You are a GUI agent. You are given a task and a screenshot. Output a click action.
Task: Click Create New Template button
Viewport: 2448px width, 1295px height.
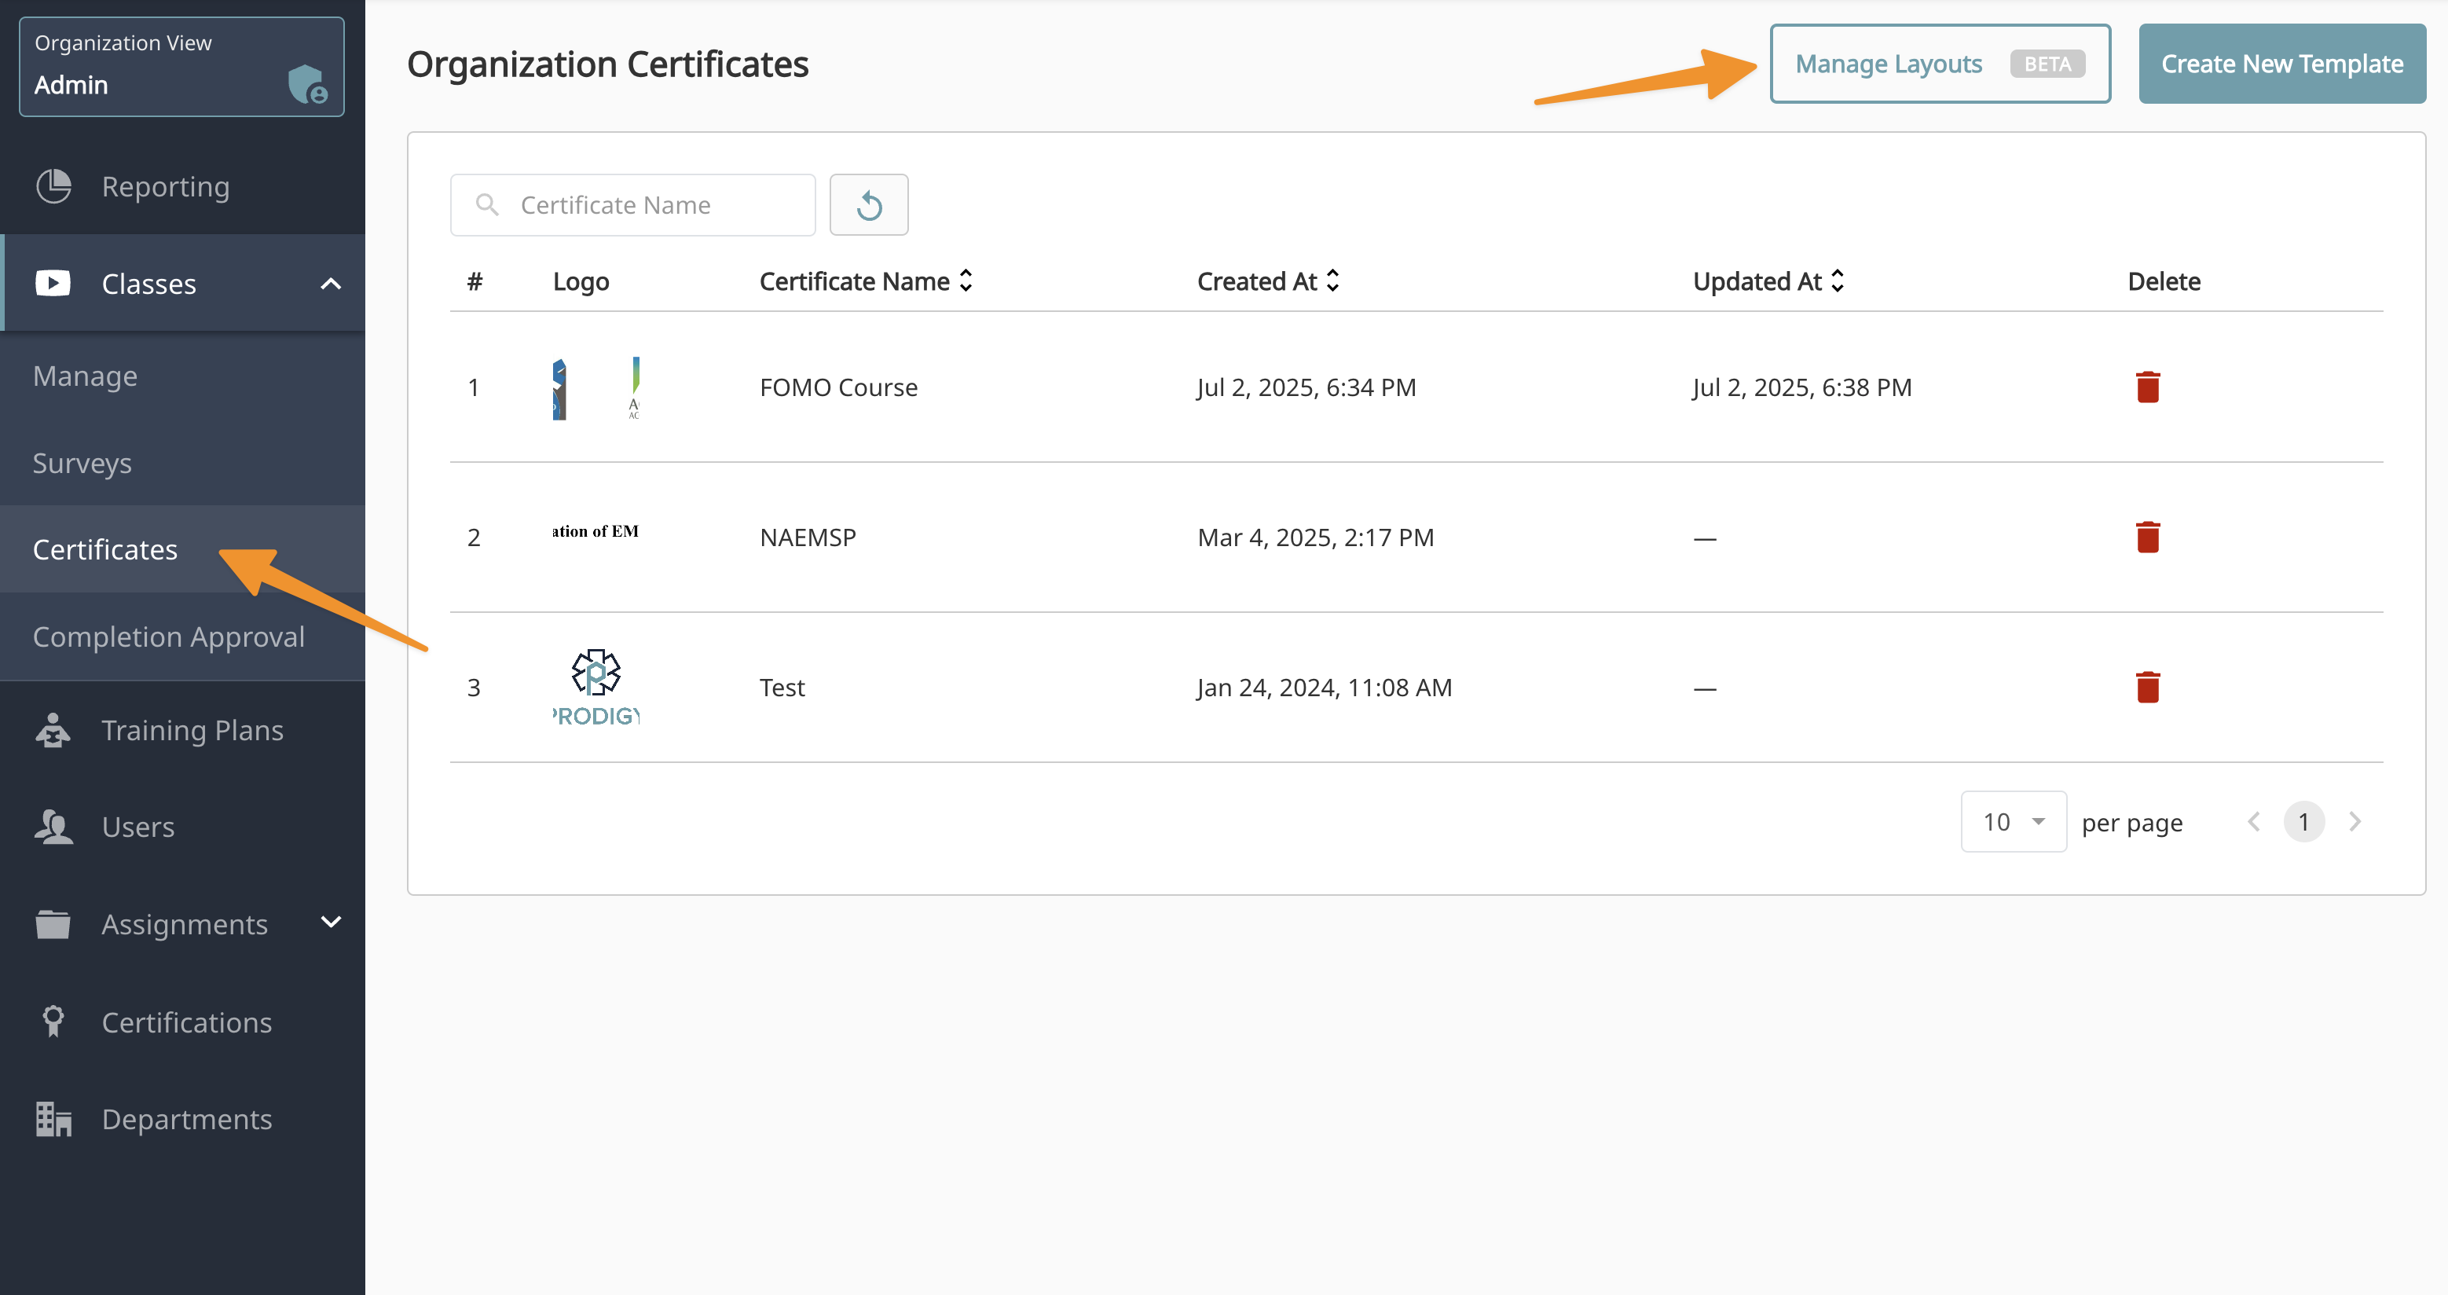(2281, 64)
